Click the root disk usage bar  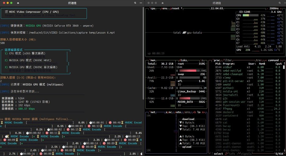click(190, 71)
